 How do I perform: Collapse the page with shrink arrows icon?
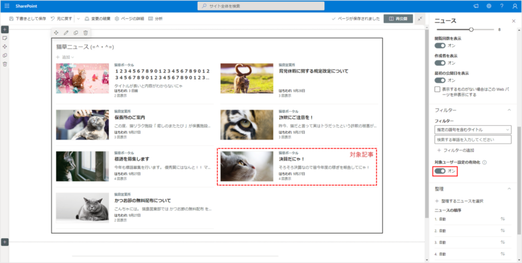click(x=420, y=19)
